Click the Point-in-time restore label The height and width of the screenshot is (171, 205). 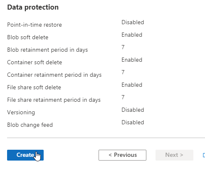[x=35, y=25]
